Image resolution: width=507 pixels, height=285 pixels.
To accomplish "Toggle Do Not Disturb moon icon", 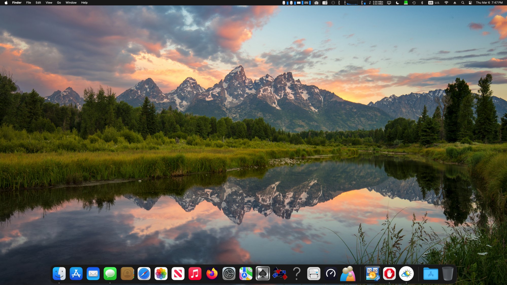I will tap(397, 3).
